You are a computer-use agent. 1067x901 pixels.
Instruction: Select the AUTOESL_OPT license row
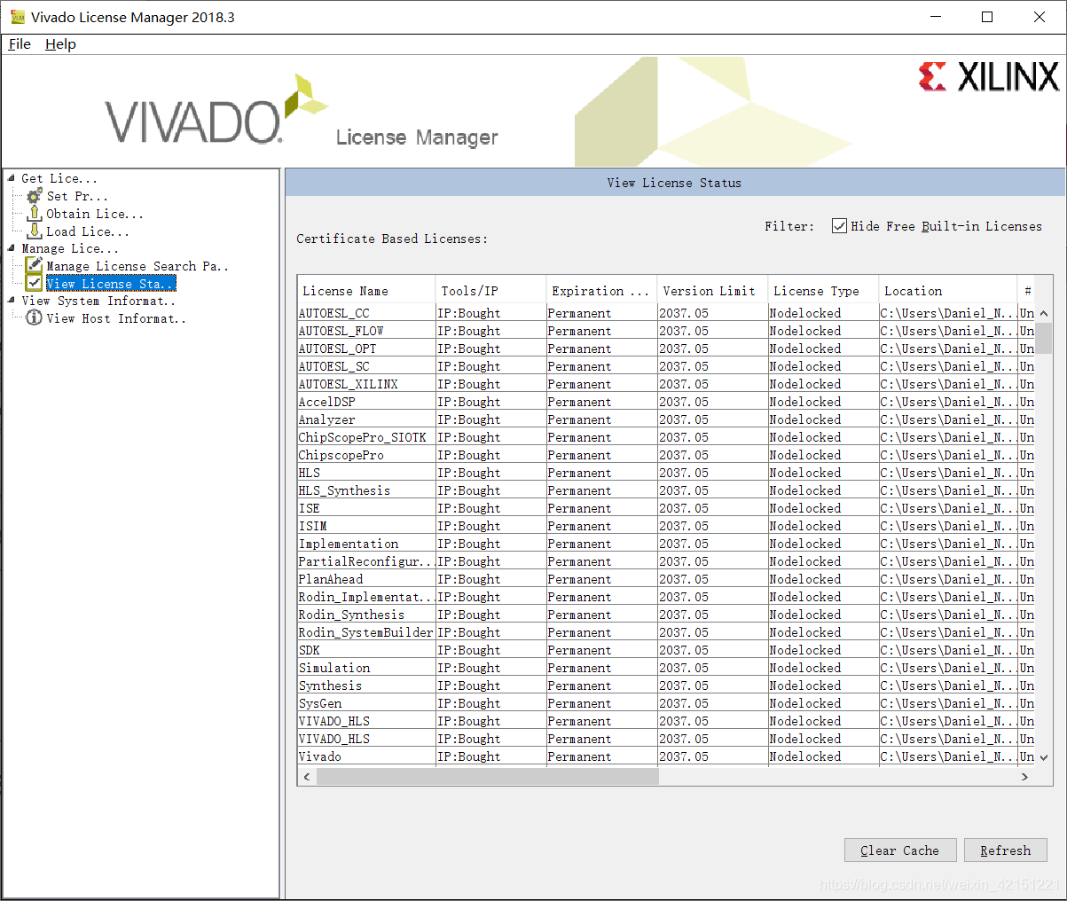(666, 349)
